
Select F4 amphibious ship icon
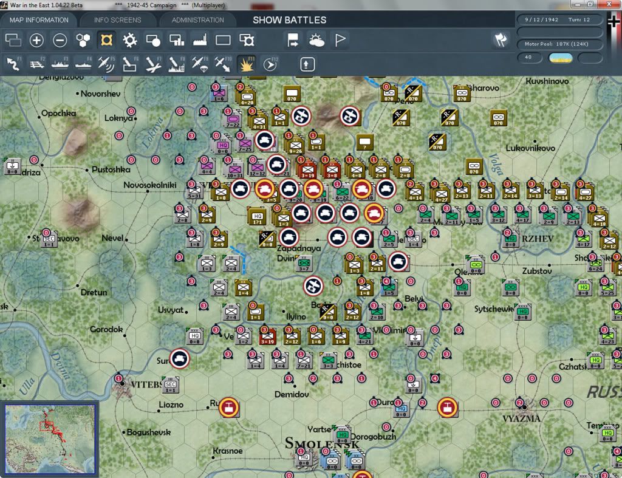83,64
